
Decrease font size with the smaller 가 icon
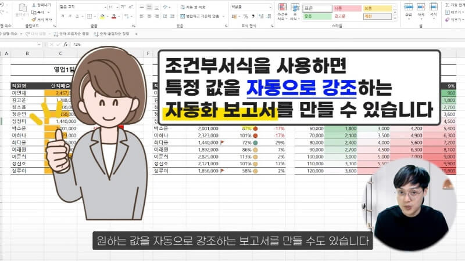pyautogui.click(x=130, y=6)
